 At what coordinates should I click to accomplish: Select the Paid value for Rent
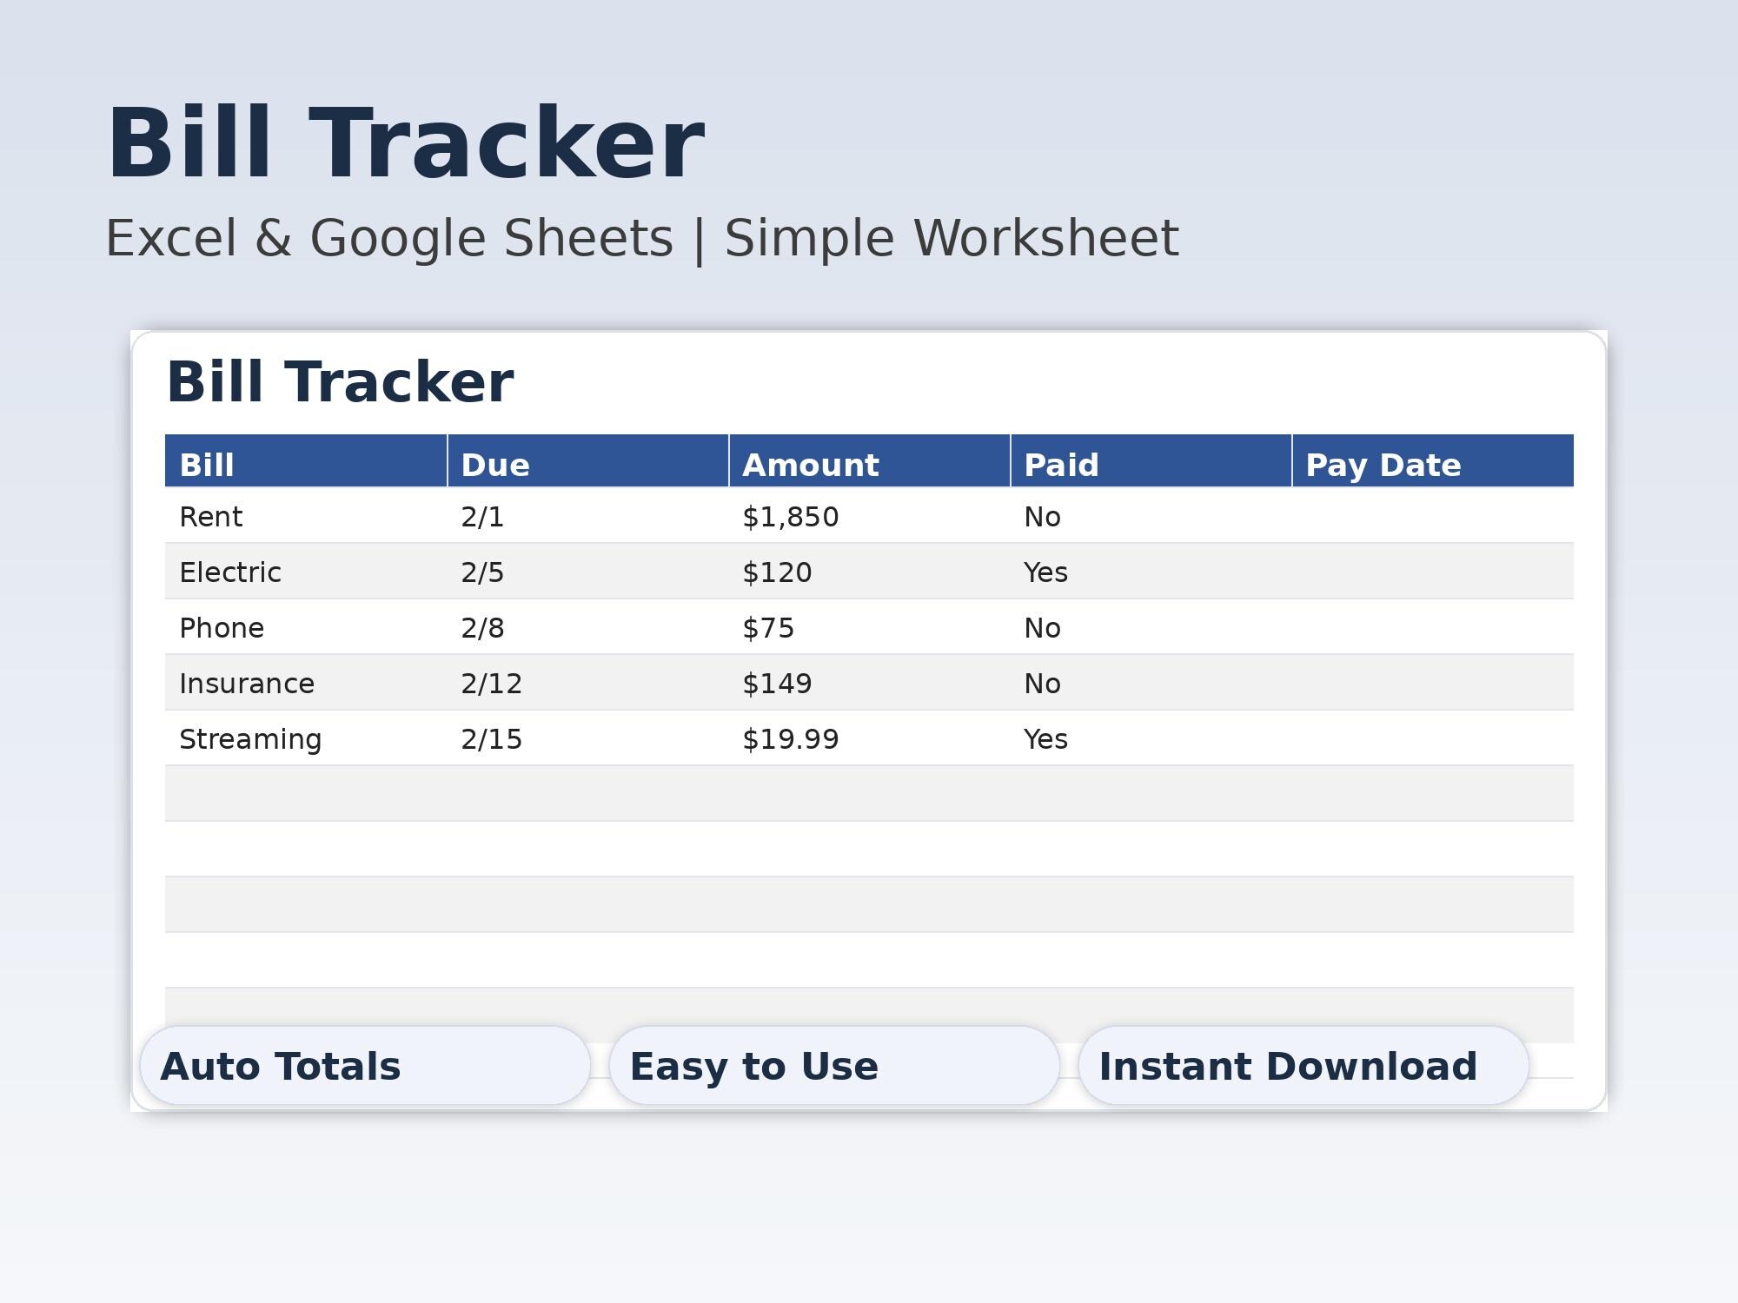pyautogui.click(x=1151, y=516)
